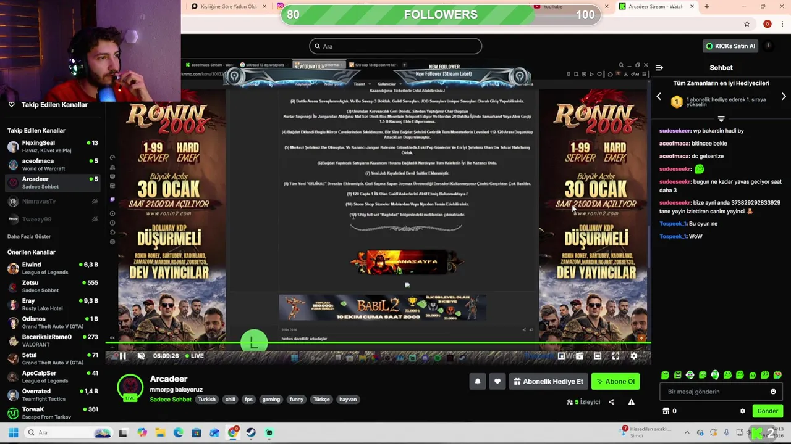The image size is (791, 444).
Task: Open the emoji picker in chat
Action: coord(773,392)
